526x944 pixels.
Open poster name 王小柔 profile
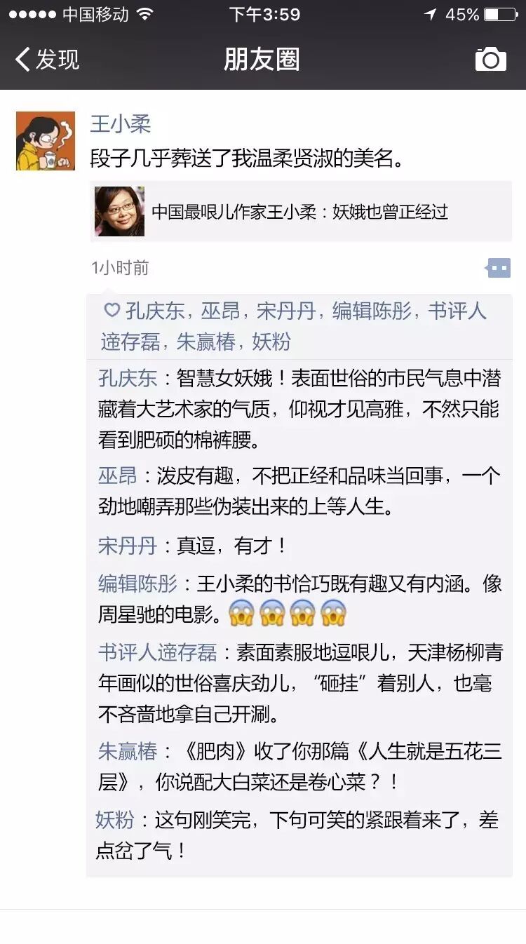121,124
